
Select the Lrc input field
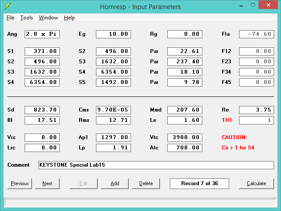(x=42, y=148)
